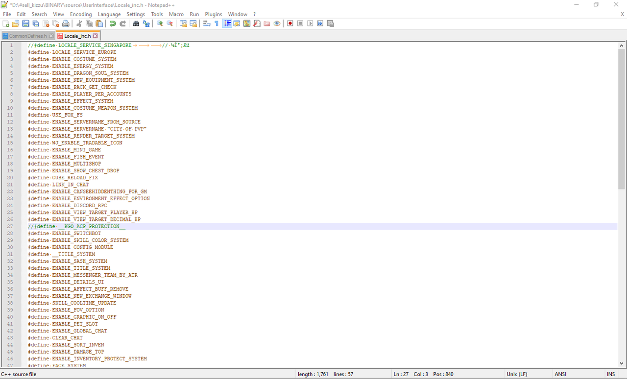Viewport: 627px width, 379px height.
Task: Start recording a macro
Action: pyautogui.click(x=290, y=24)
